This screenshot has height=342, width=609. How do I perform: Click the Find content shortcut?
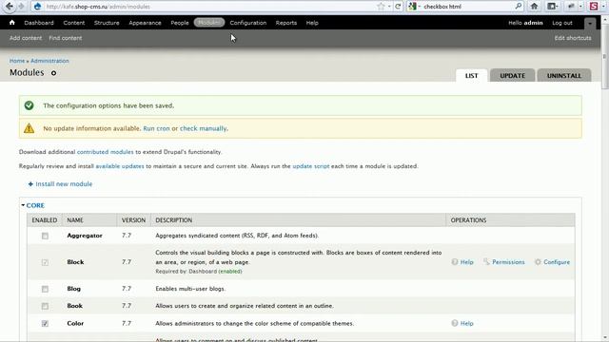(x=66, y=38)
